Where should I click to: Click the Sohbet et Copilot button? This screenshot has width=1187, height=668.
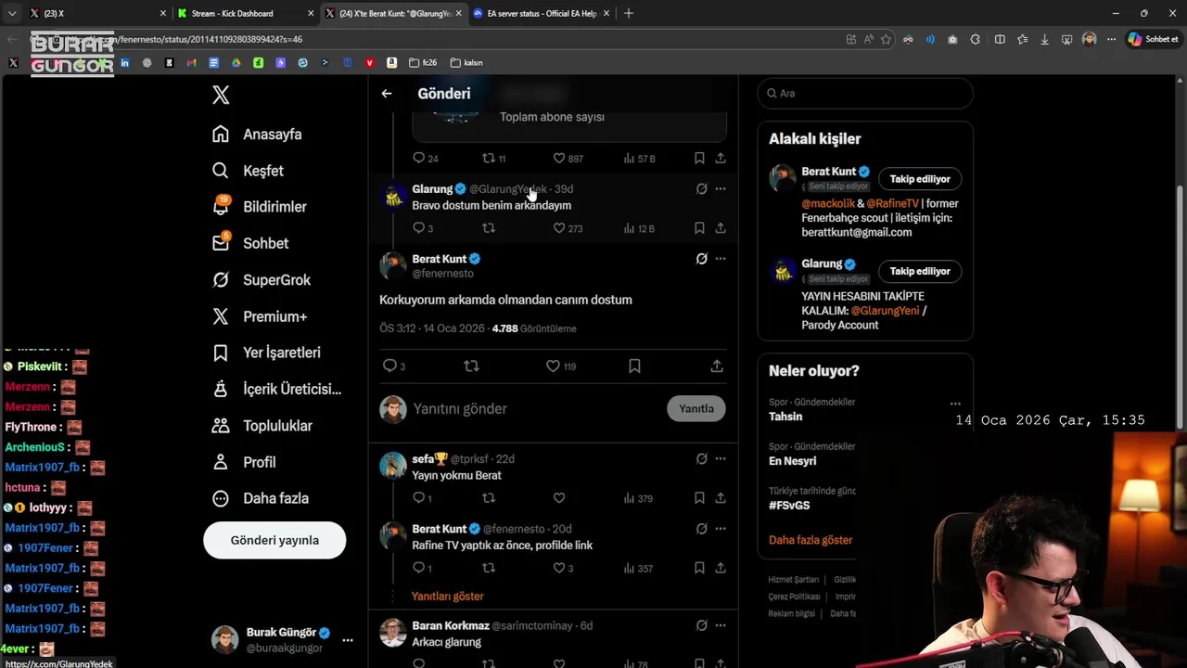coord(1153,39)
